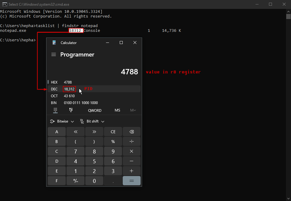Click the number 3 key
Screen dimensions: 291x201
pyautogui.click(x=113, y=171)
